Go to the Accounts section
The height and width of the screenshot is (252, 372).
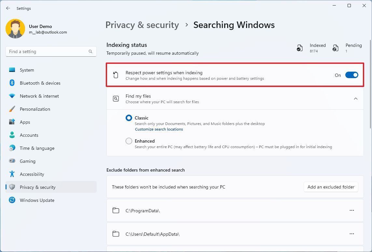pos(29,135)
